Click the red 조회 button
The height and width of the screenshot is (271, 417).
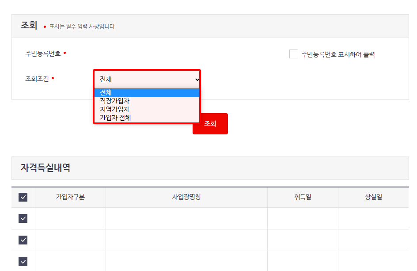pyautogui.click(x=210, y=123)
